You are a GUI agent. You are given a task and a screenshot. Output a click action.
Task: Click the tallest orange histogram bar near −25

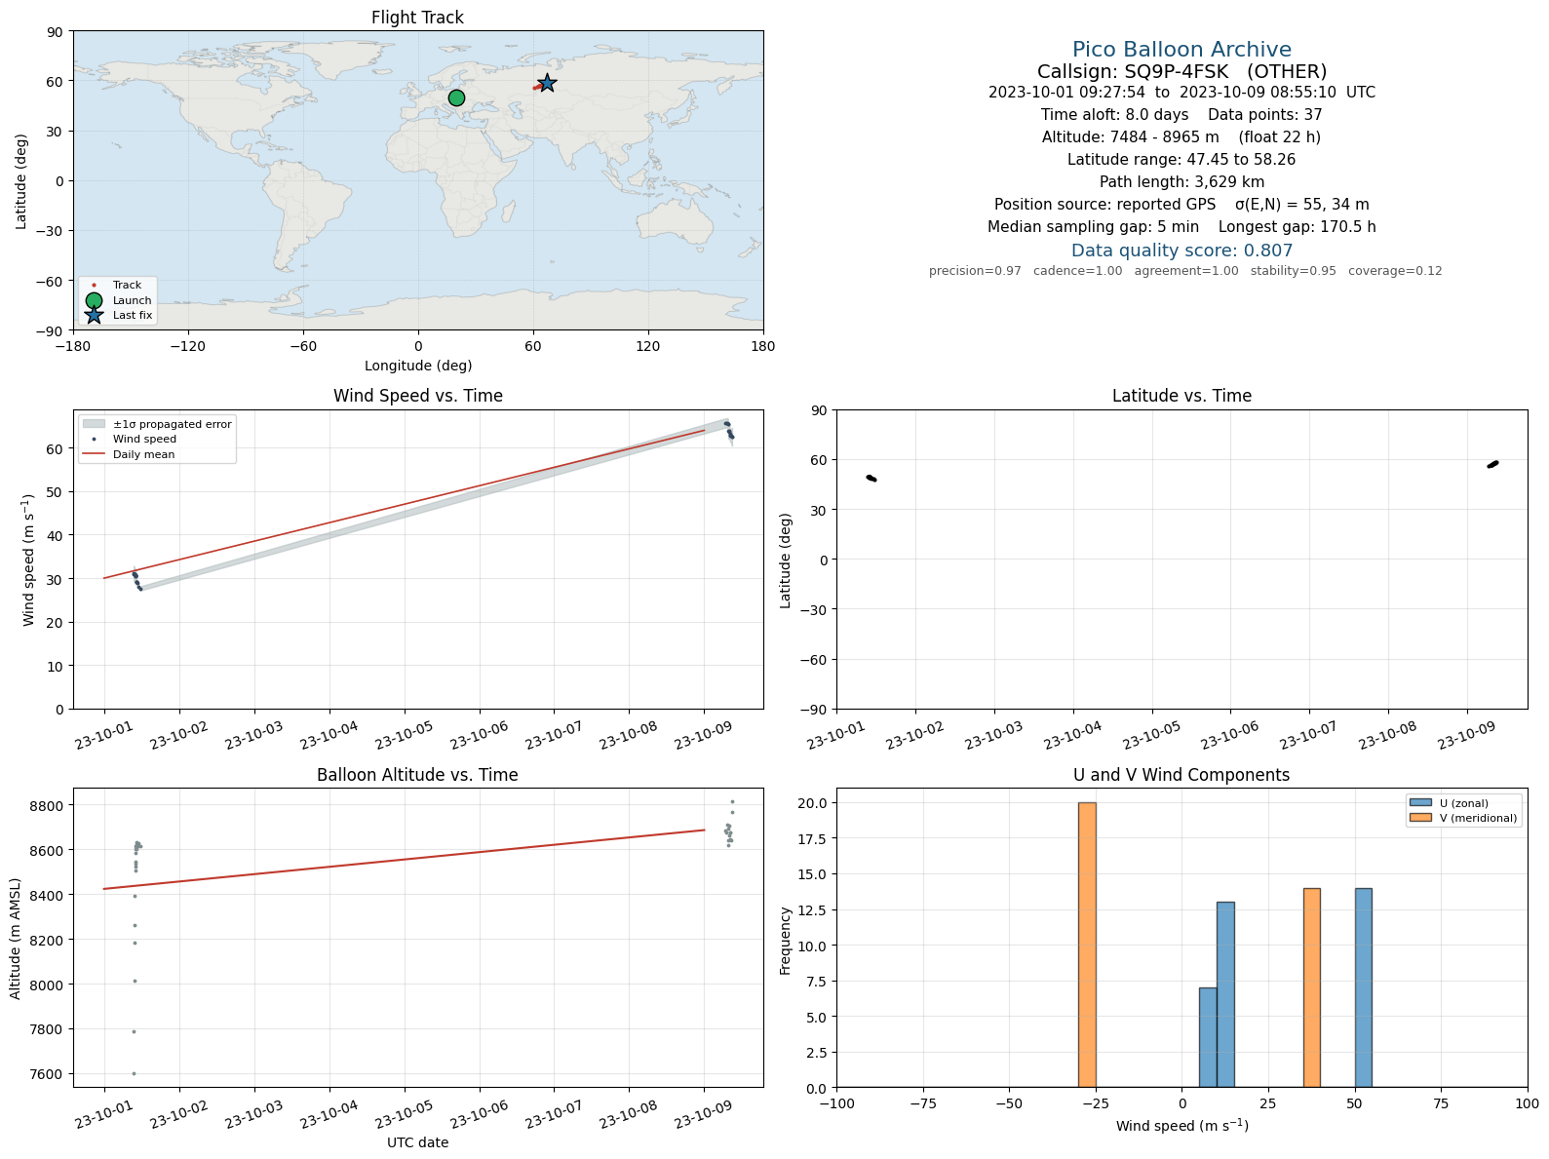(x=1087, y=945)
